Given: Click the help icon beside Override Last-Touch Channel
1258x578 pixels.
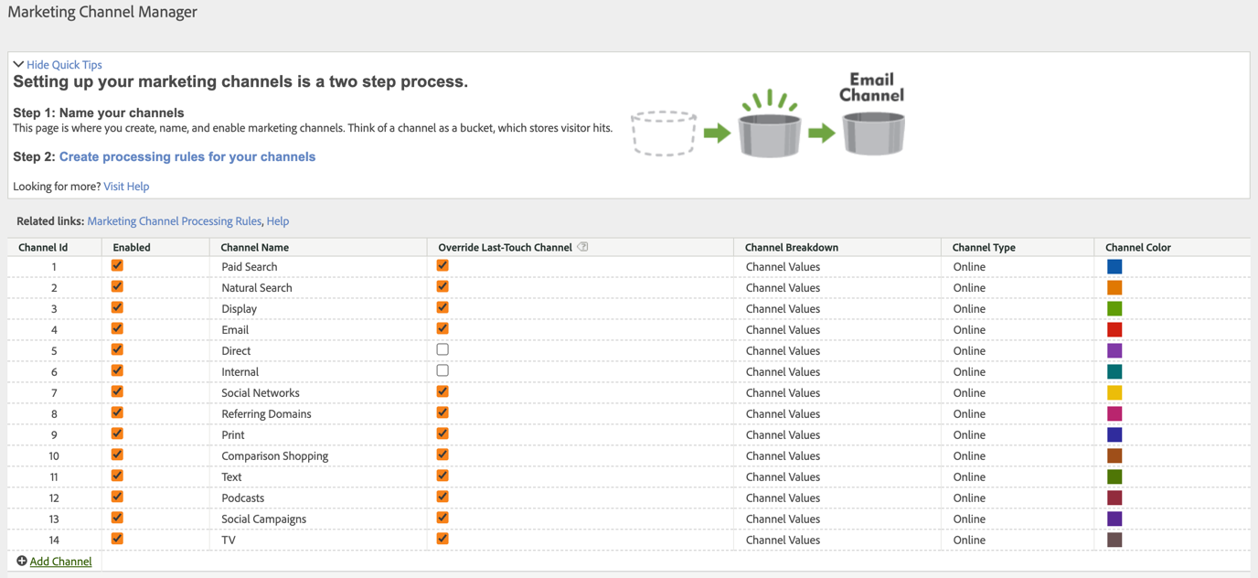Looking at the screenshot, I should coord(582,247).
